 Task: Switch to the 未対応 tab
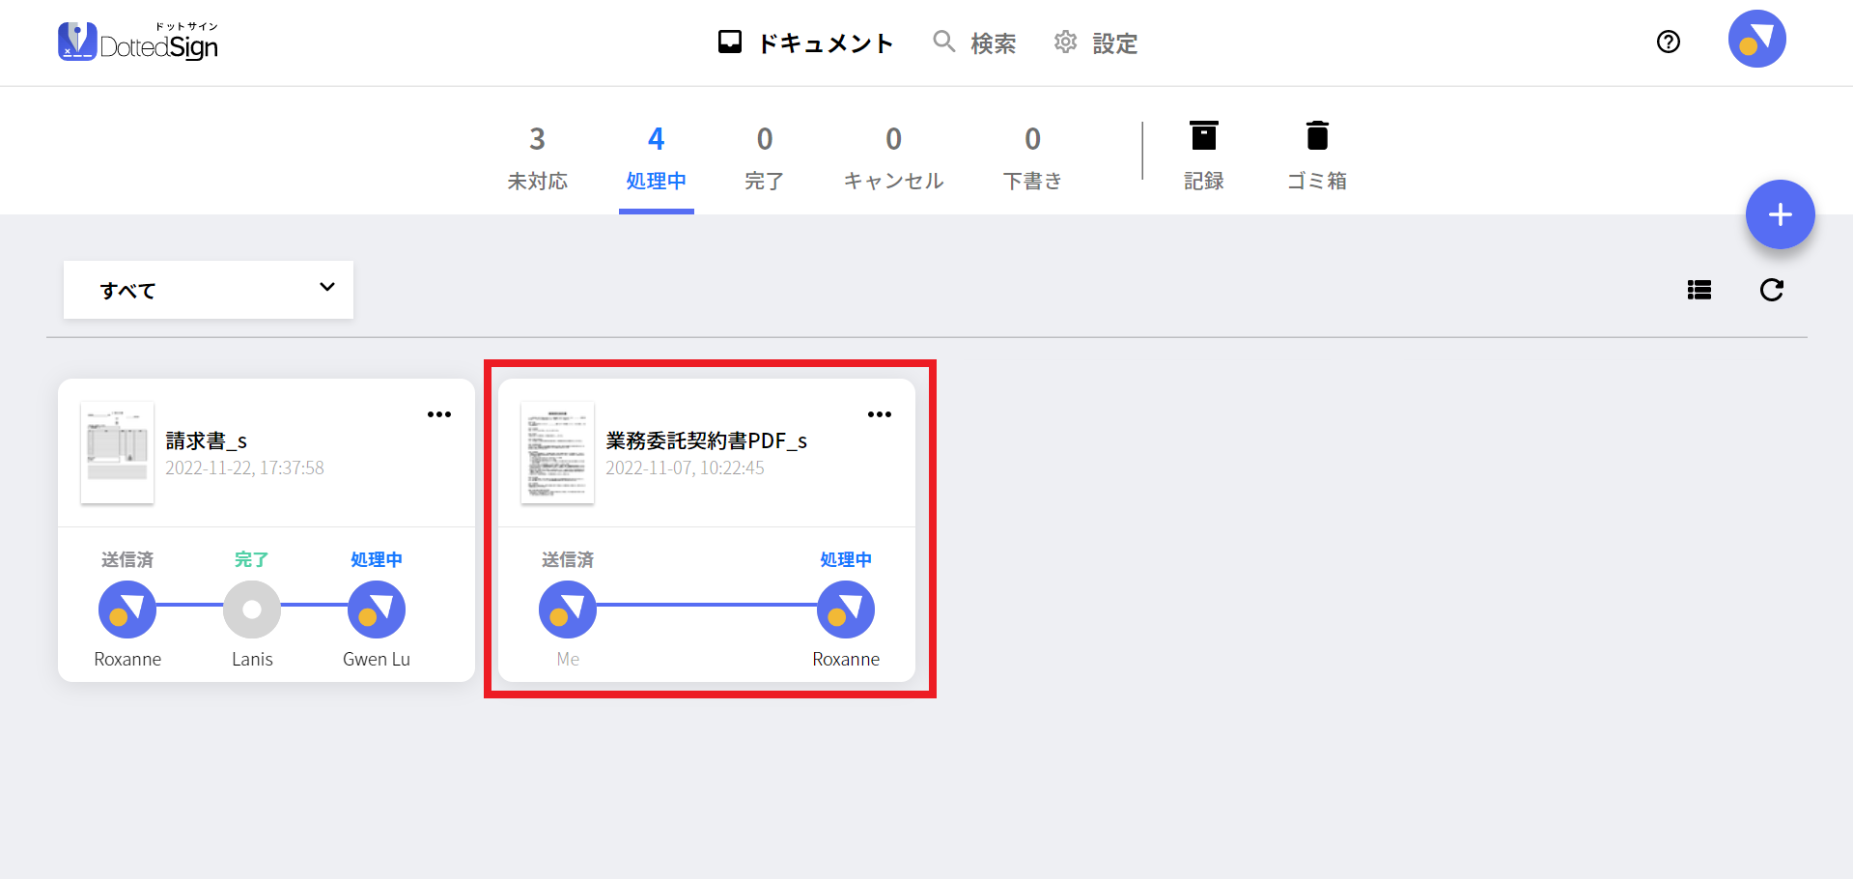[x=538, y=158]
